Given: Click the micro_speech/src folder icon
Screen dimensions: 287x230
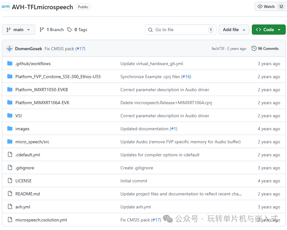Looking at the screenshot, I should click(10, 141).
